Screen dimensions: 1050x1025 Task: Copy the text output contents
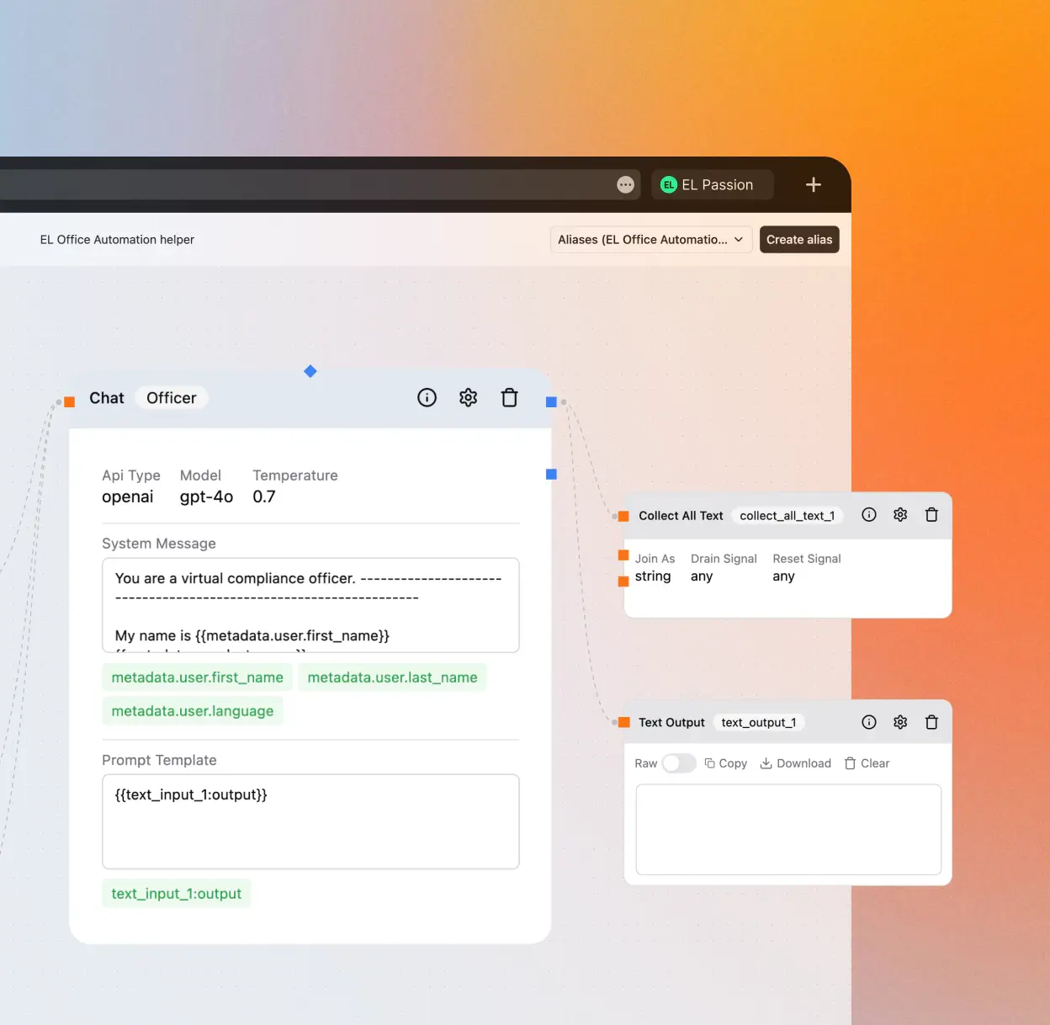pyautogui.click(x=725, y=763)
